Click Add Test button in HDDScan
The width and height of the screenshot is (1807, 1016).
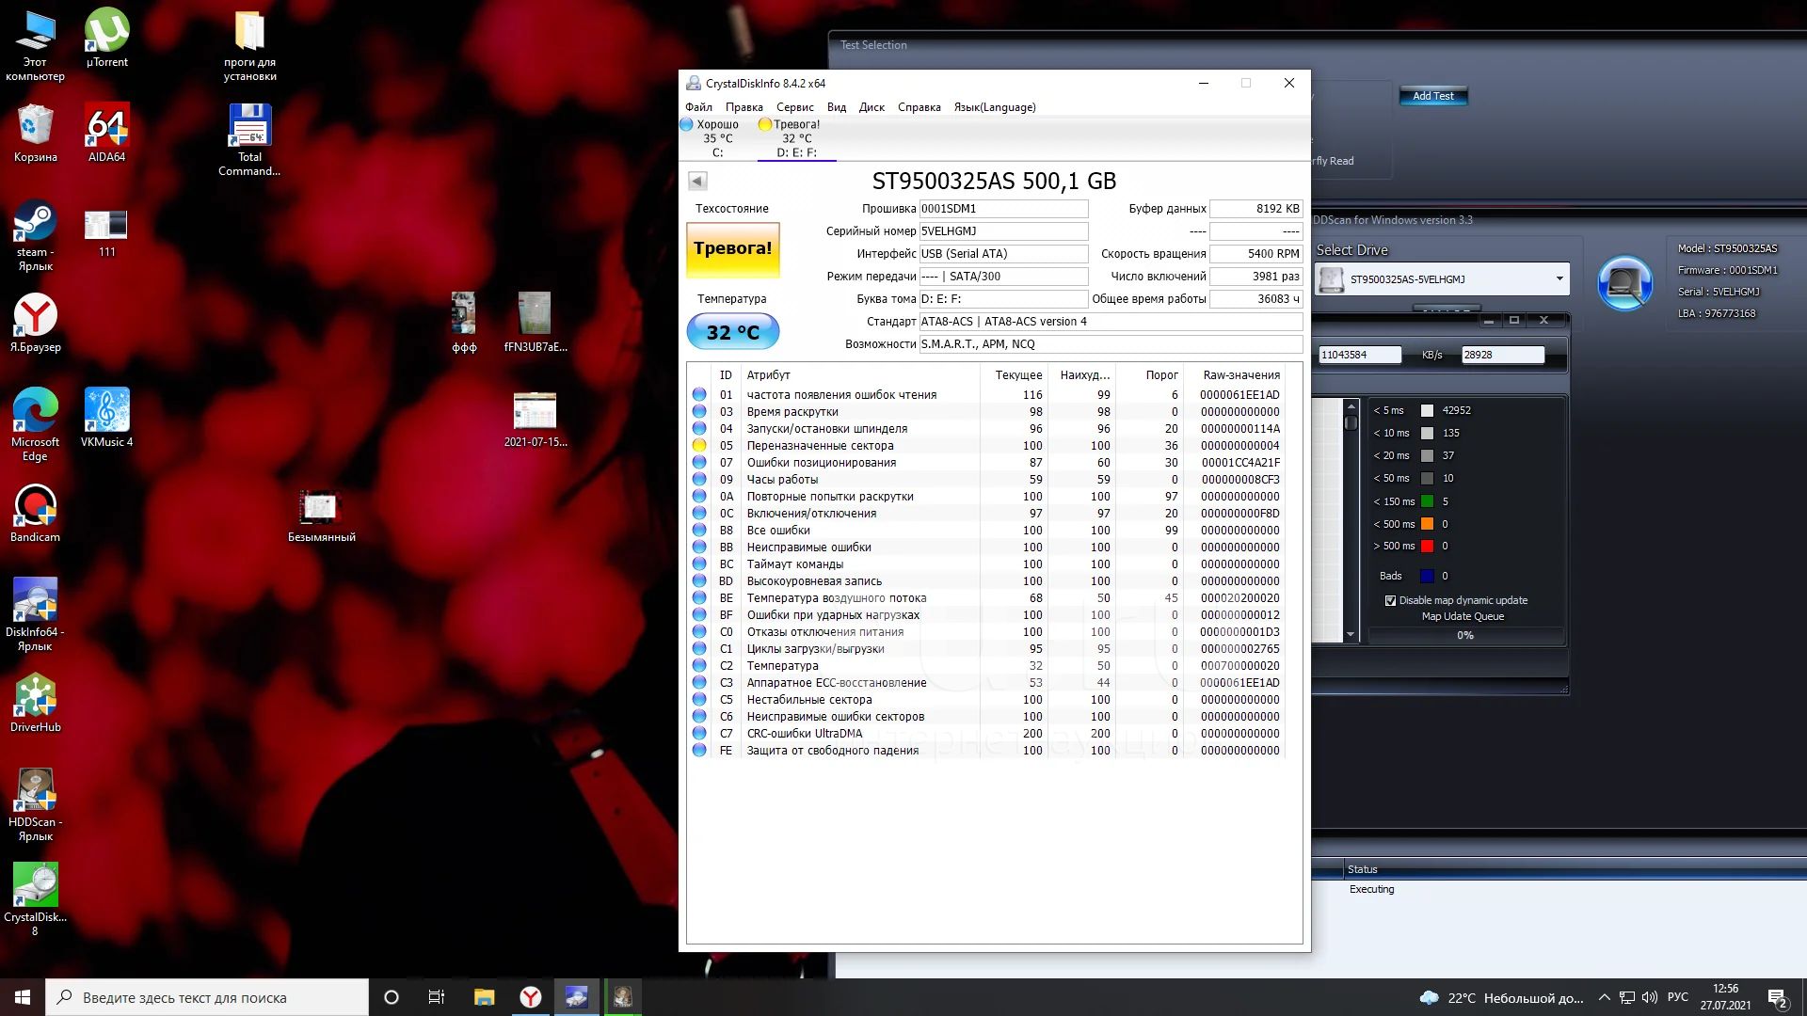click(1432, 96)
